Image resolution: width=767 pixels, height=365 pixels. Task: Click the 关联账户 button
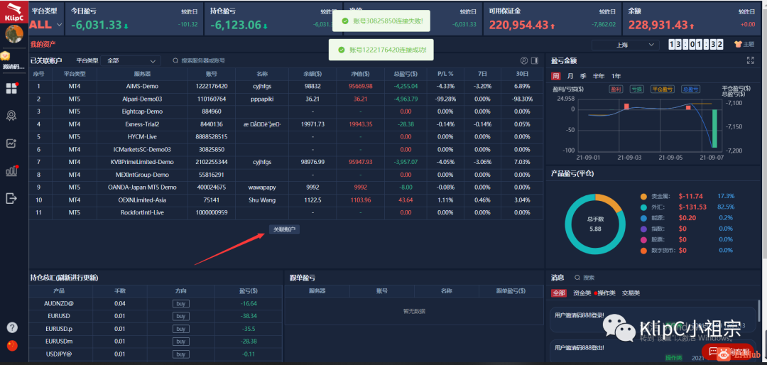click(284, 229)
